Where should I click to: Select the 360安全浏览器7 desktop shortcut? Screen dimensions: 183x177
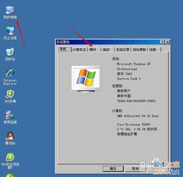[x=10, y=161]
